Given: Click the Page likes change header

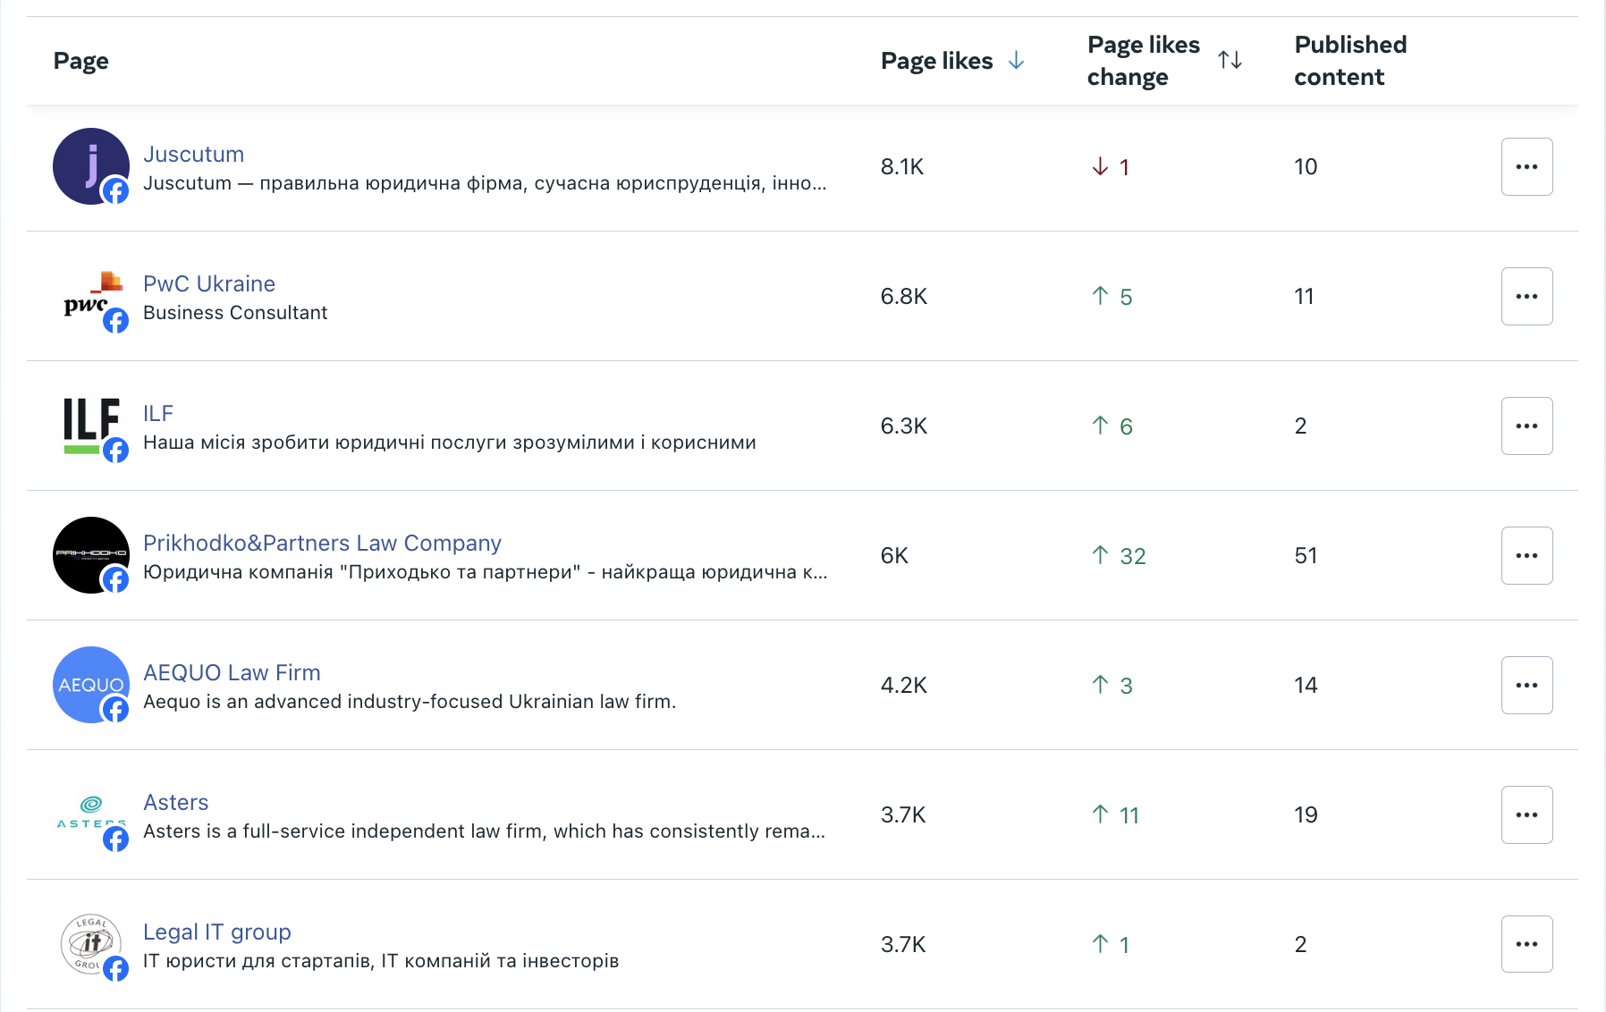Looking at the screenshot, I should point(1143,61).
